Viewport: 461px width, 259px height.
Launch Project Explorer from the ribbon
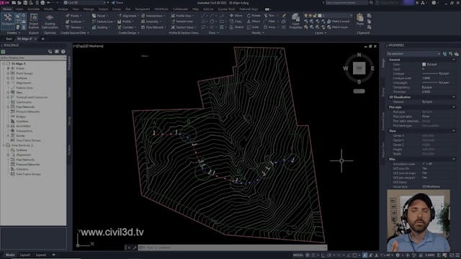[34, 21]
